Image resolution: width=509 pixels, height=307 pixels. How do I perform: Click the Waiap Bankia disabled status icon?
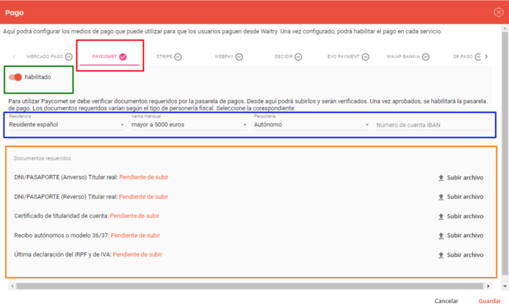(x=425, y=57)
